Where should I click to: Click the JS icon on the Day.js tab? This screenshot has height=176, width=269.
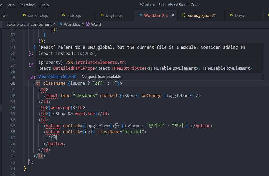(231, 15)
